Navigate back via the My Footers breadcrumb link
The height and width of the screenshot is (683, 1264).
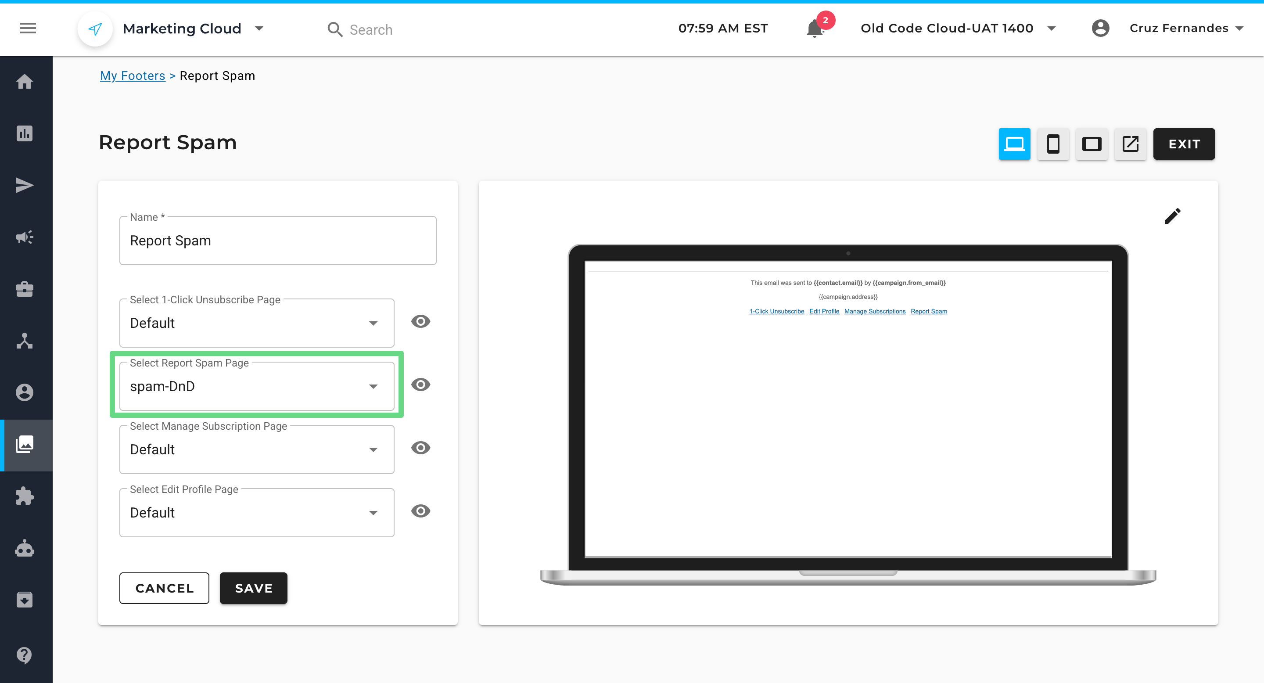pos(133,75)
